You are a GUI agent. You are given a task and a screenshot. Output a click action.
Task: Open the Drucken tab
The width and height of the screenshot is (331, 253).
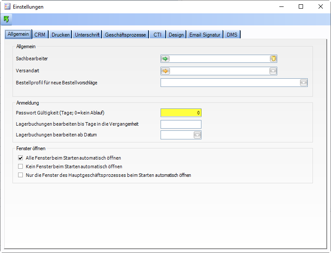61,35
